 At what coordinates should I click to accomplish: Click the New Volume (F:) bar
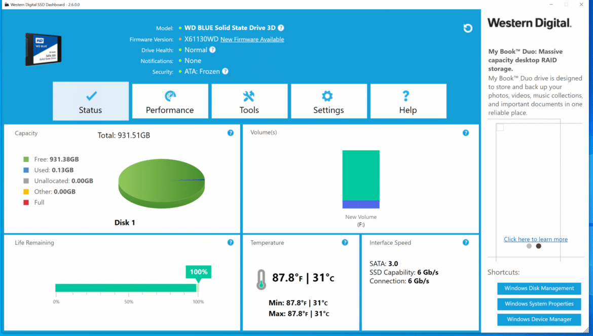tap(361, 179)
